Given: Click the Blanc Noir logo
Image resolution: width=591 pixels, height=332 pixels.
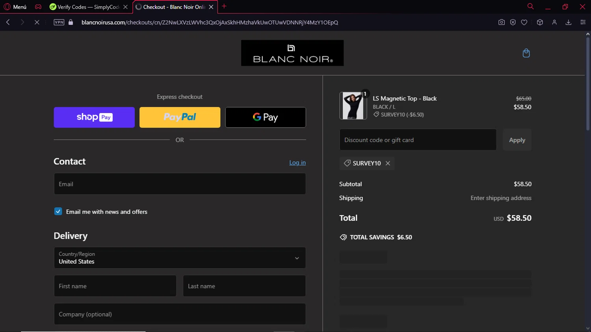Looking at the screenshot, I should pyautogui.click(x=292, y=53).
